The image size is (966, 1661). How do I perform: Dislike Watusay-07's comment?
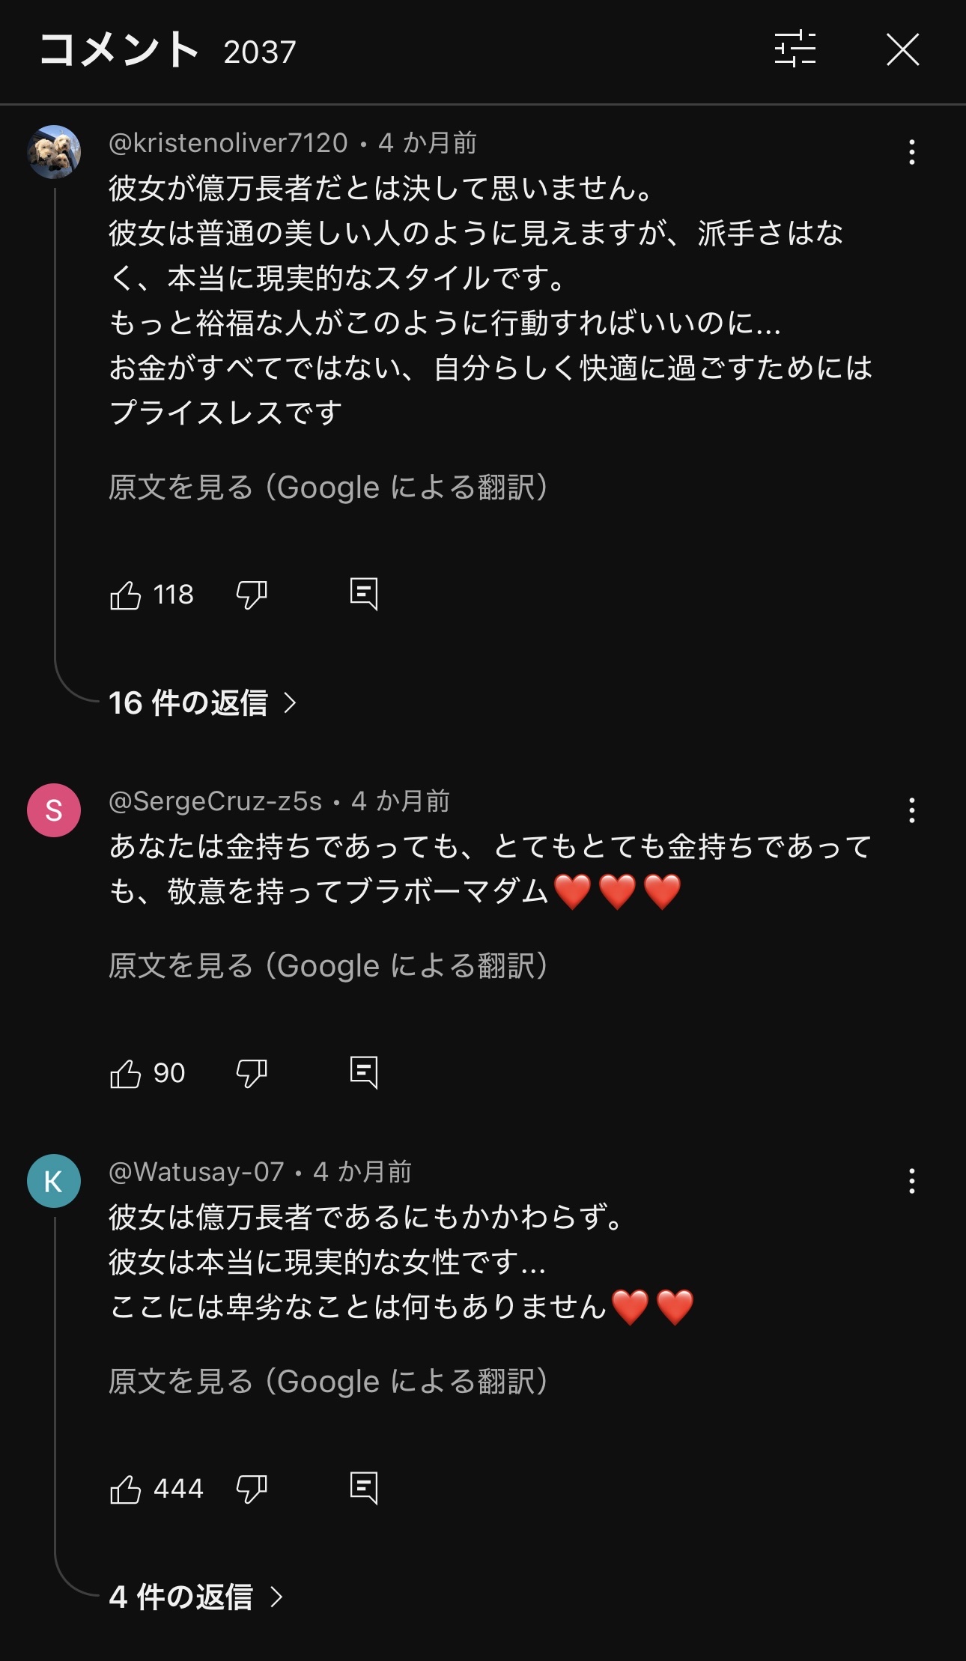click(252, 1490)
